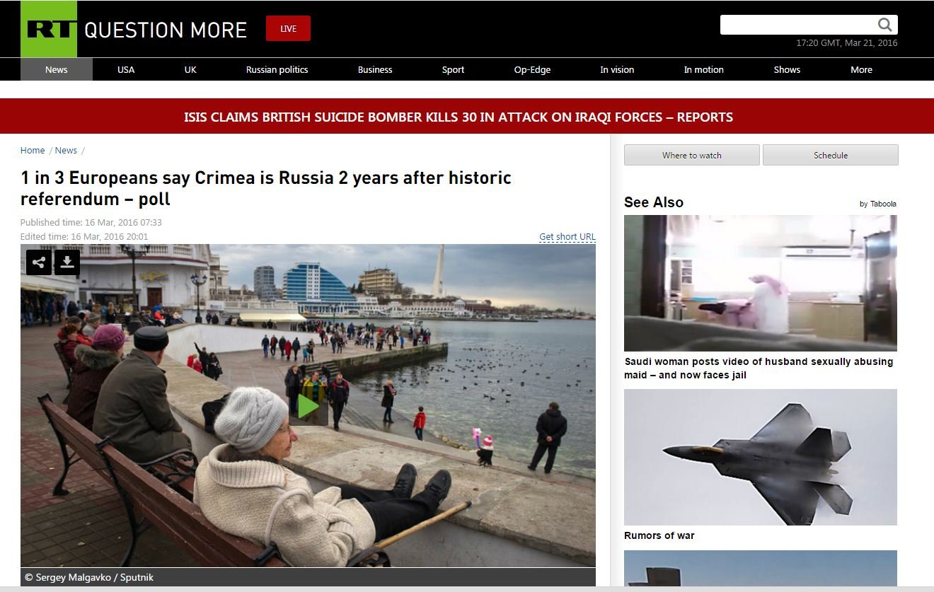Click the search magnifier icon

tap(885, 25)
